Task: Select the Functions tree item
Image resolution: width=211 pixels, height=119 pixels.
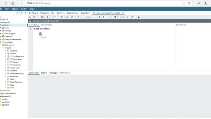Action: [13, 71]
